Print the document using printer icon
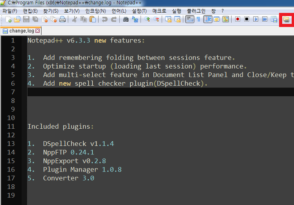The image size is (294, 205). tap(62, 19)
